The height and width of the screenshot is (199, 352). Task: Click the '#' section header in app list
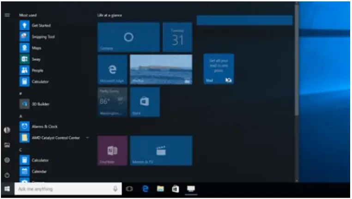point(21,94)
